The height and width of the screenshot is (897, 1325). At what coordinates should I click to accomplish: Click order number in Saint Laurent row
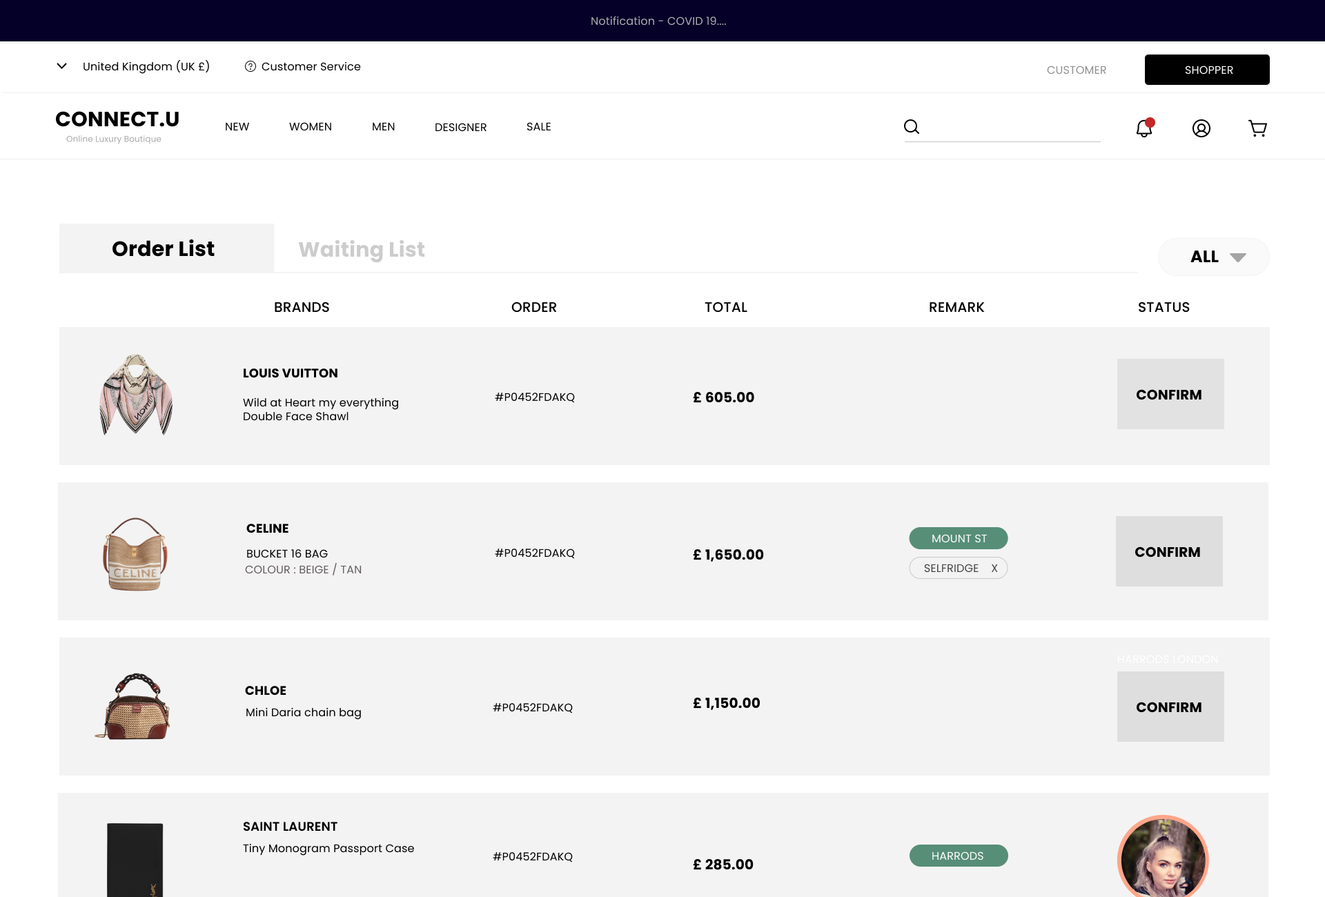pyautogui.click(x=533, y=856)
